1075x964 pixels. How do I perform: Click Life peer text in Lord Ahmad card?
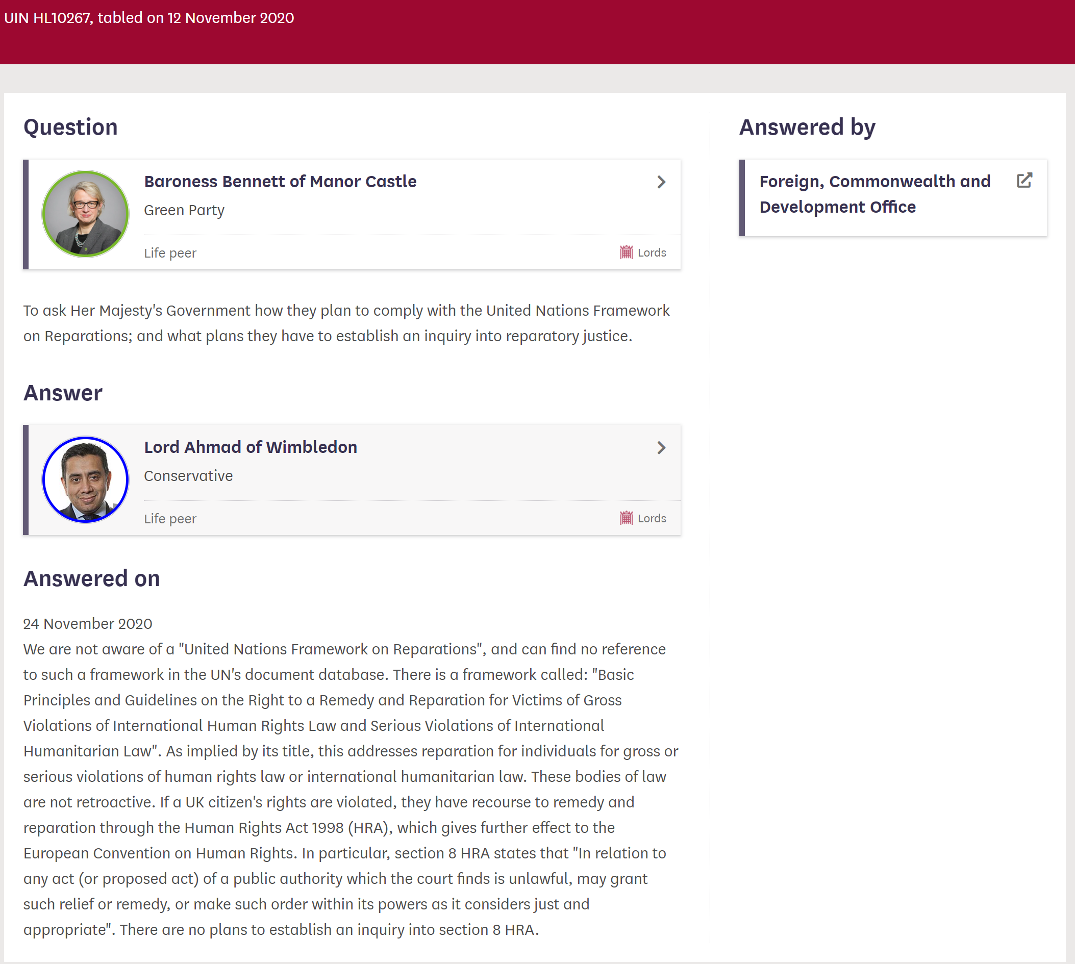(x=169, y=519)
